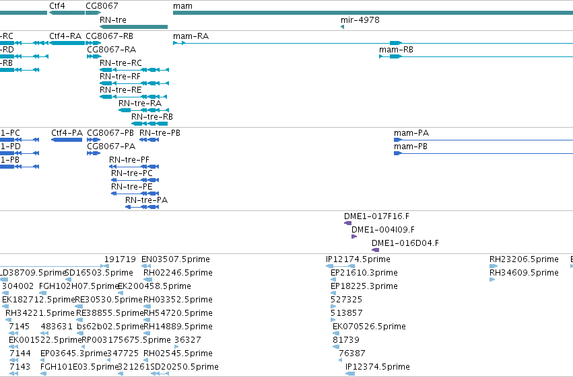The width and height of the screenshot is (573, 377).
Task: Select the CG8067-PB protein feature
Action: [94, 140]
